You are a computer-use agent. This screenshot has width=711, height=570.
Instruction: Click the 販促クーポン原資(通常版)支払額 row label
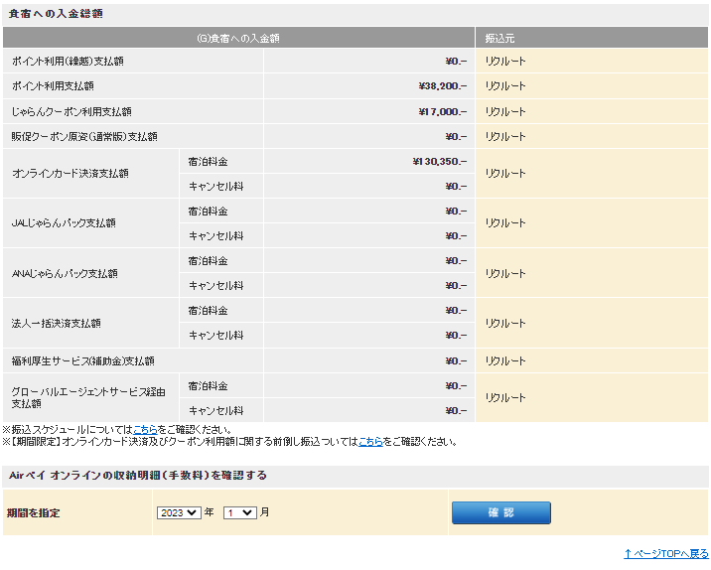click(x=84, y=136)
